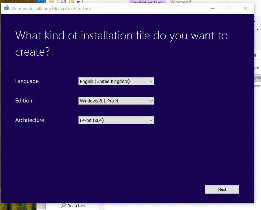Screen dimensions: 261x210
Task: Open the Language dropdown
Action: point(116,81)
